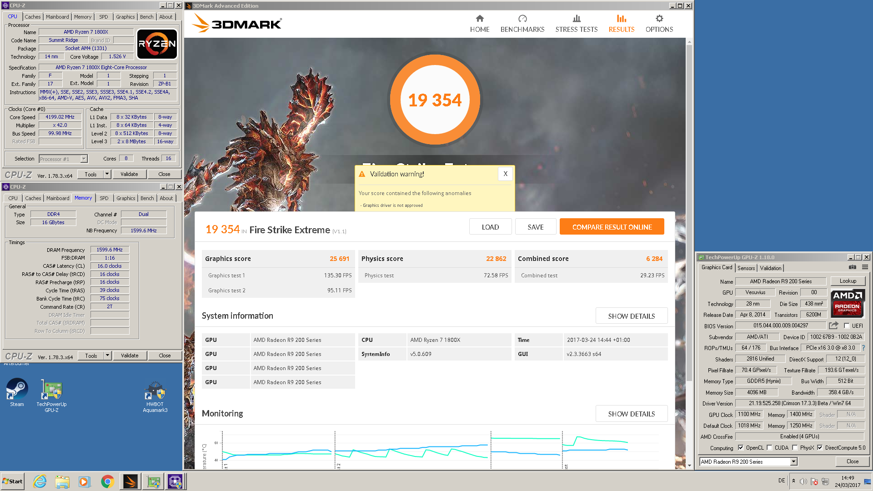Switch to the Caches tab in upper CPU-Z

click(x=33, y=17)
